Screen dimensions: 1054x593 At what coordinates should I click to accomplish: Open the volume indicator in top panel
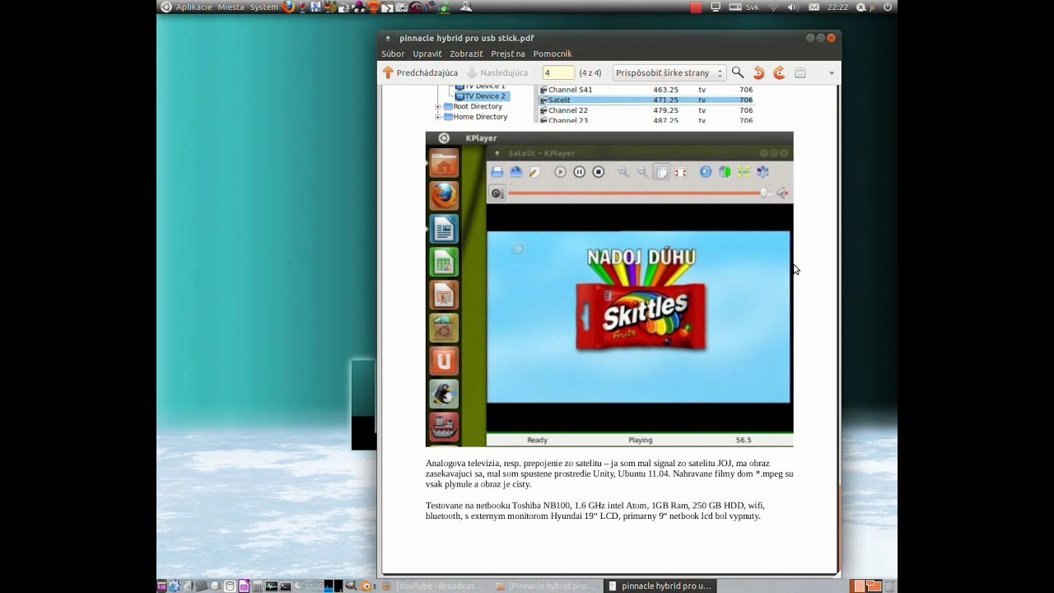(793, 7)
